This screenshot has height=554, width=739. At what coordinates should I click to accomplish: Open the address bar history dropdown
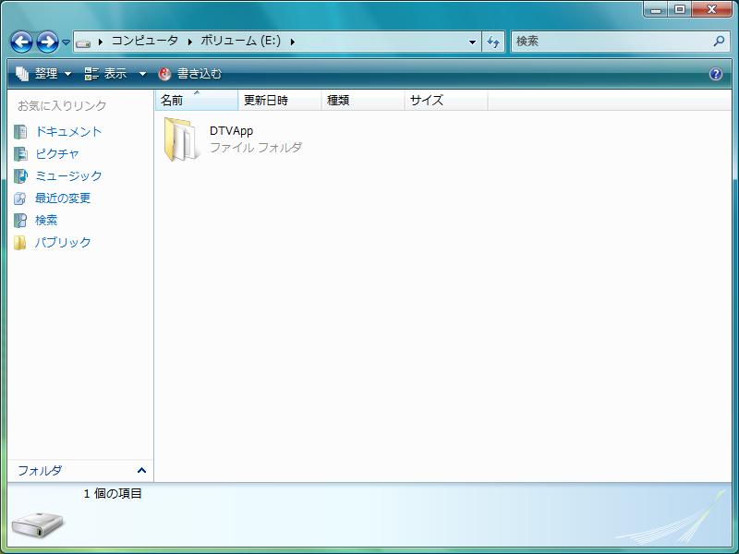tap(472, 42)
